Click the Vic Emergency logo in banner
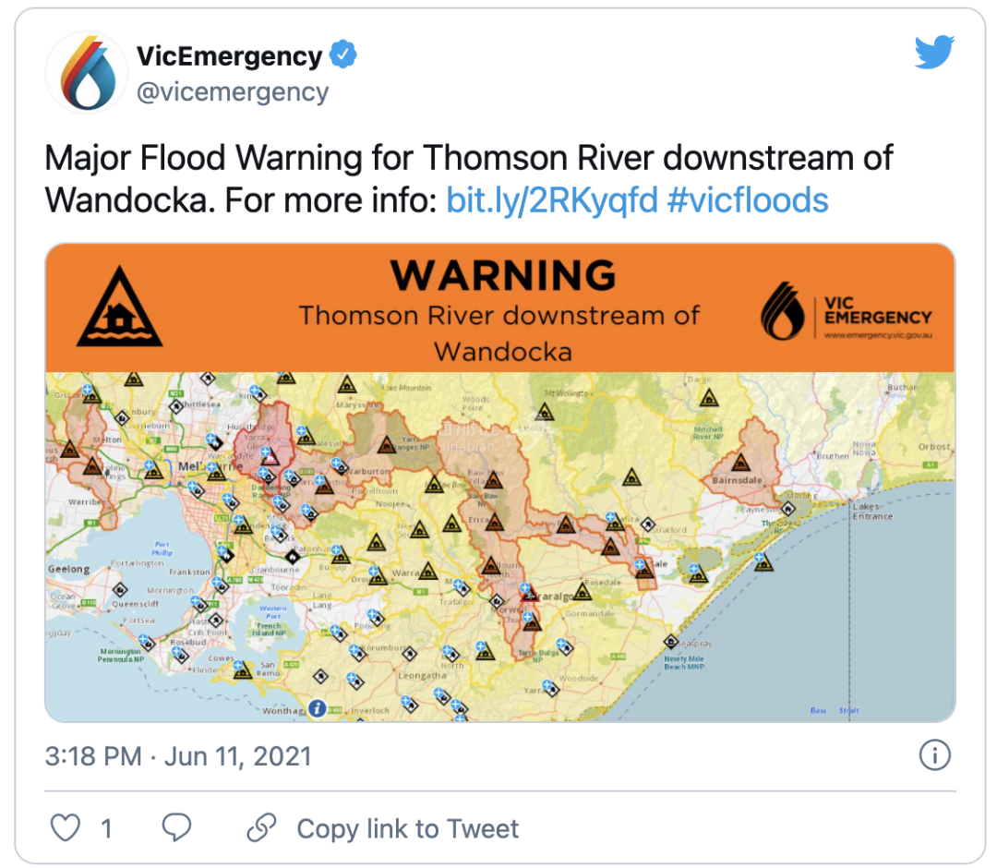The height and width of the screenshot is (868, 997). [x=847, y=311]
